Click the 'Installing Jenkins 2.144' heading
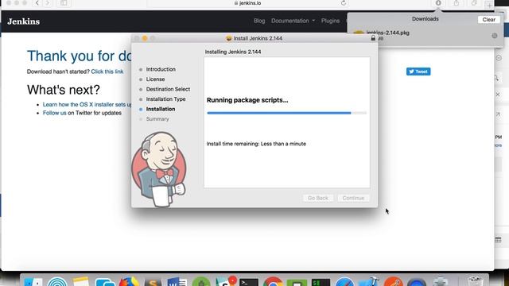 [x=233, y=52]
